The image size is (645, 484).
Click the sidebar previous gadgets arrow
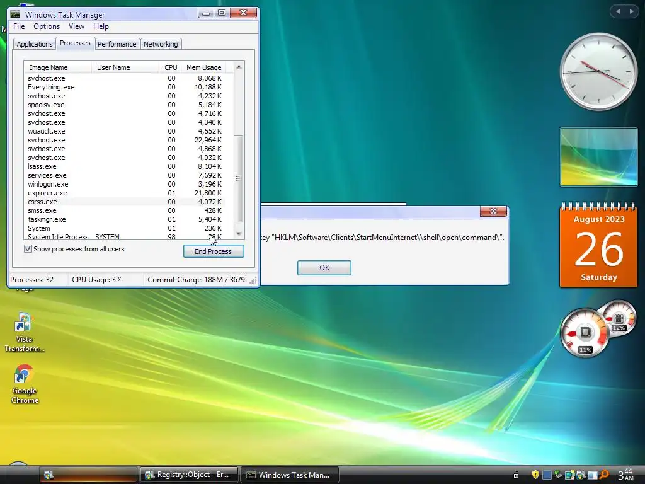(617, 11)
